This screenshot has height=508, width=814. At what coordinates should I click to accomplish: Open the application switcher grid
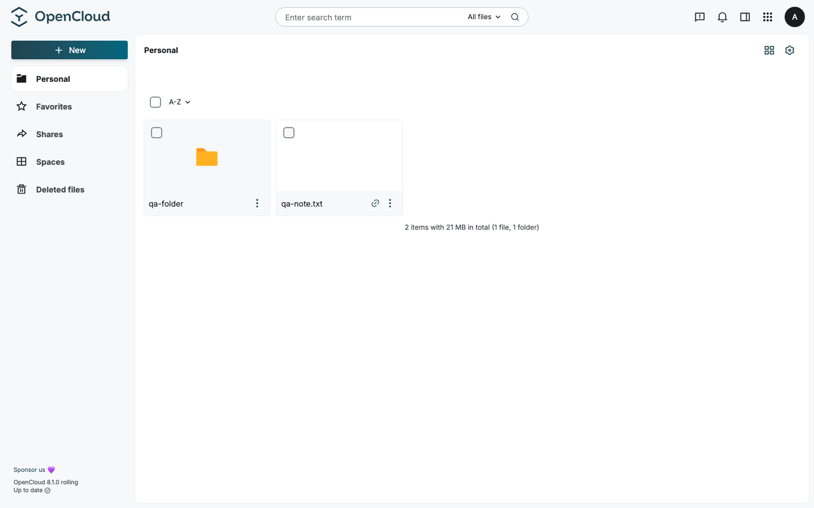tap(768, 17)
